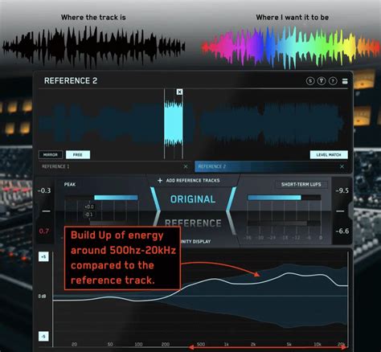381x352 pixels.
Task: Click the 50 Hz frequency label
Action: click(x=110, y=344)
